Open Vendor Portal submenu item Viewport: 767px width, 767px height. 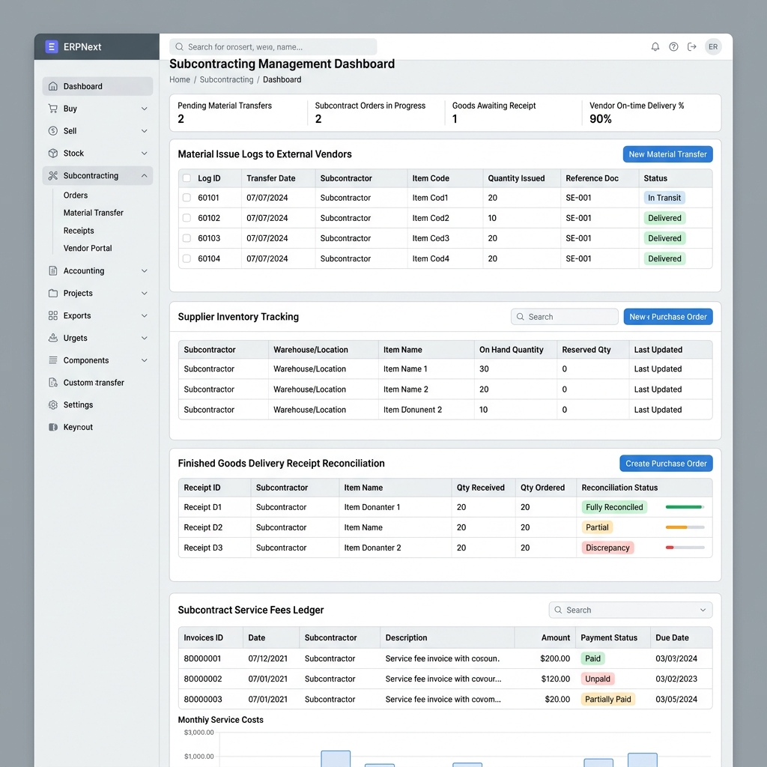pos(88,248)
